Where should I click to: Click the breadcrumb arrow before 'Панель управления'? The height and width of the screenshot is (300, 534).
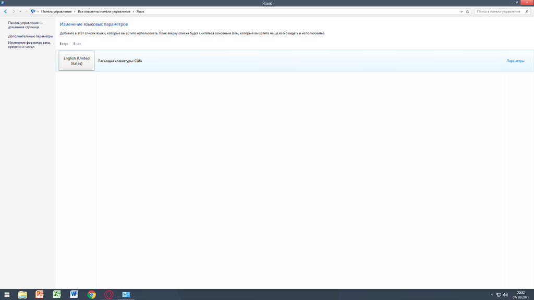coord(38,11)
